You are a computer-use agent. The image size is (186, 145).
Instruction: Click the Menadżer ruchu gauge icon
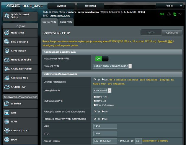pos(6,60)
